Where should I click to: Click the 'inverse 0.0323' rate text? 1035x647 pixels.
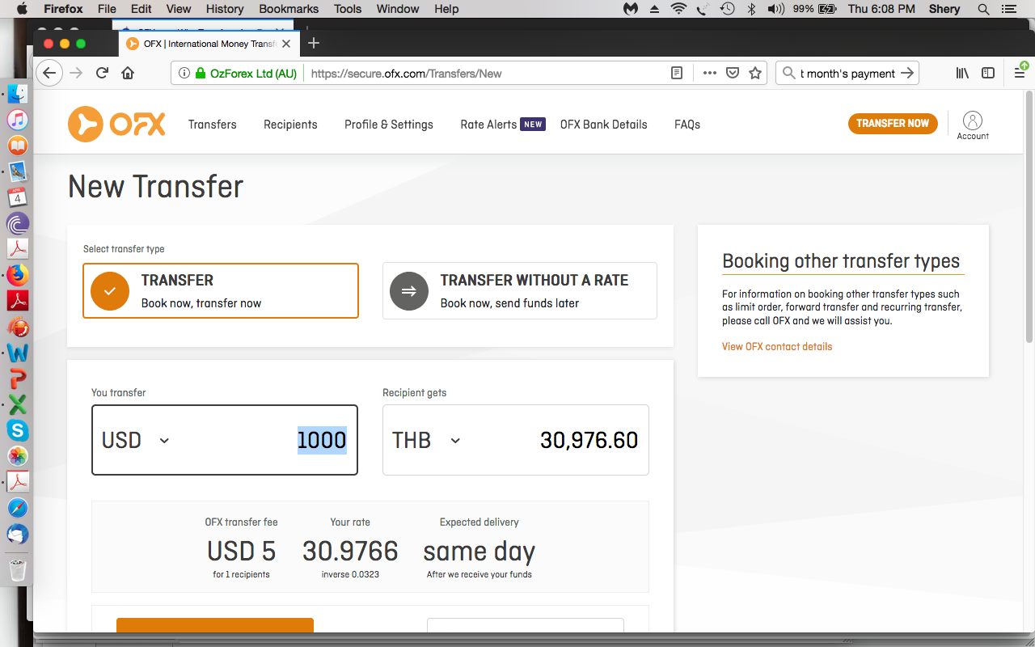point(350,574)
